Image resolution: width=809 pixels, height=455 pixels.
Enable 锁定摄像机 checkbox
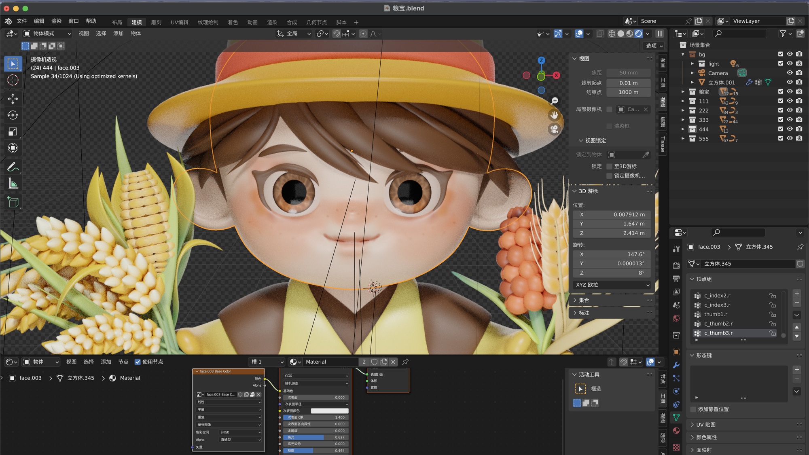click(x=609, y=176)
